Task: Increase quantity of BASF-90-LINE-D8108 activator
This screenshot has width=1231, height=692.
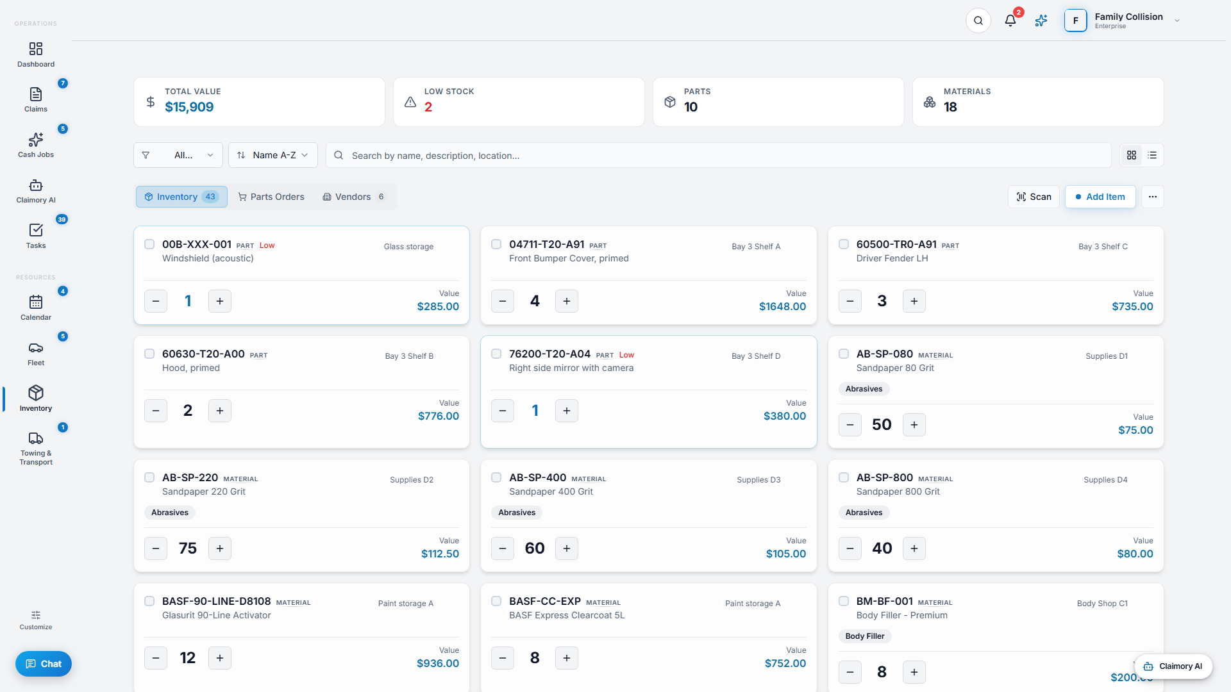Action: point(220,658)
